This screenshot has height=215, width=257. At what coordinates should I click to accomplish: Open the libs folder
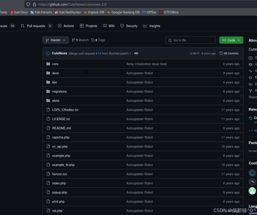click(55, 82)
